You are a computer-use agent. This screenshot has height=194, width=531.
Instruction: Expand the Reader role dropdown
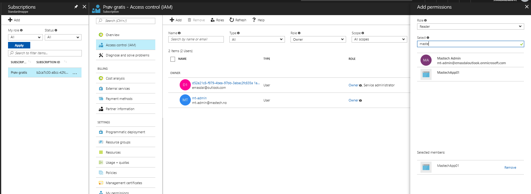[470, 27]
